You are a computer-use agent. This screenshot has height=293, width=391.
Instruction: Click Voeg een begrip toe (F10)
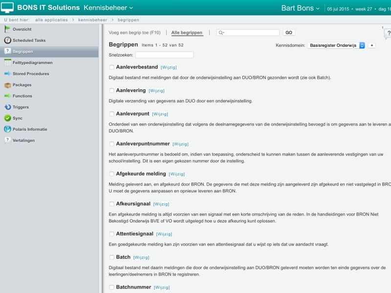(x=135, y=33)
